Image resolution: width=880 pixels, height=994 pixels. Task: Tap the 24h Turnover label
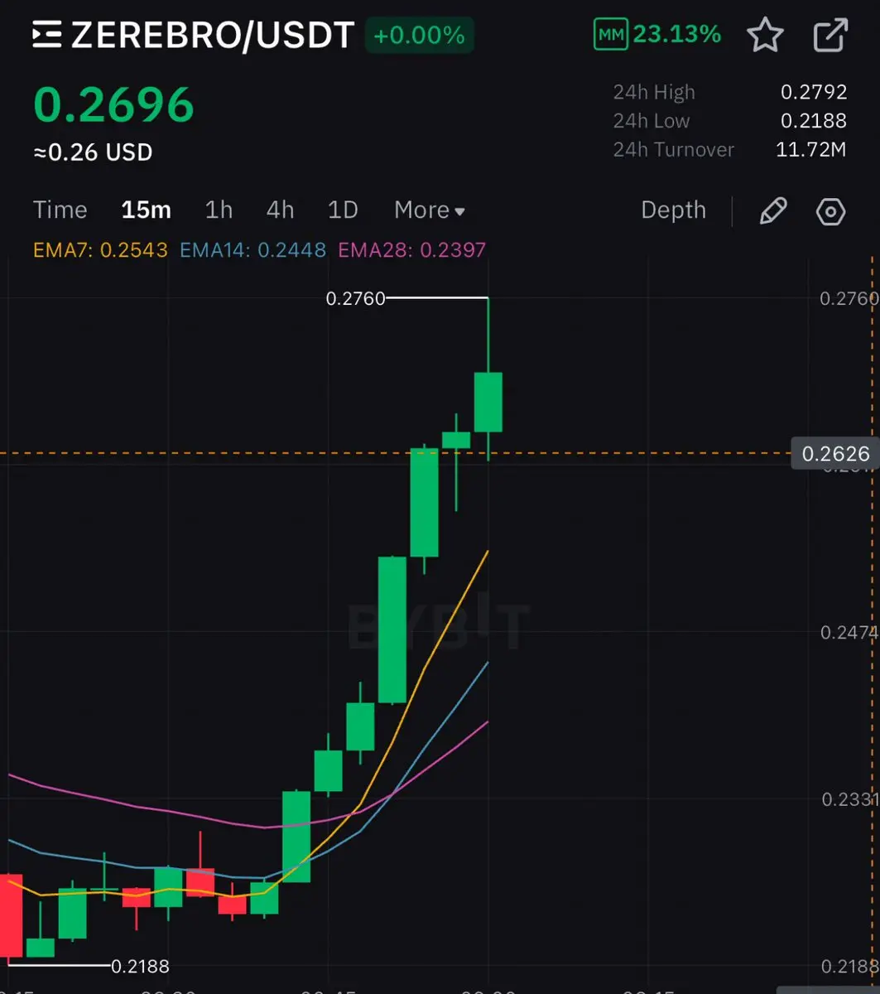point(673,150)
